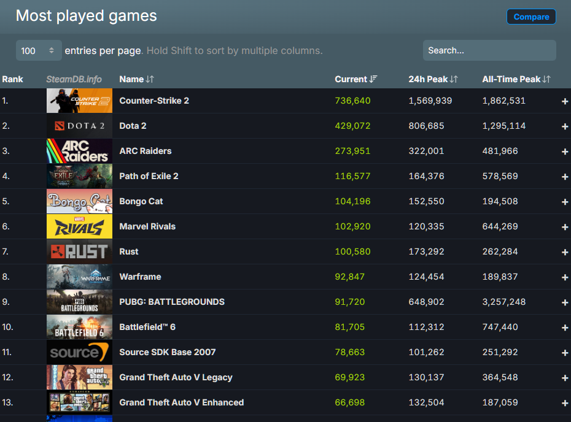The width and height of the screenshot is (571, 422).
Task: Open the Dota 2 logo thumbnail
Action: (79, 126)
